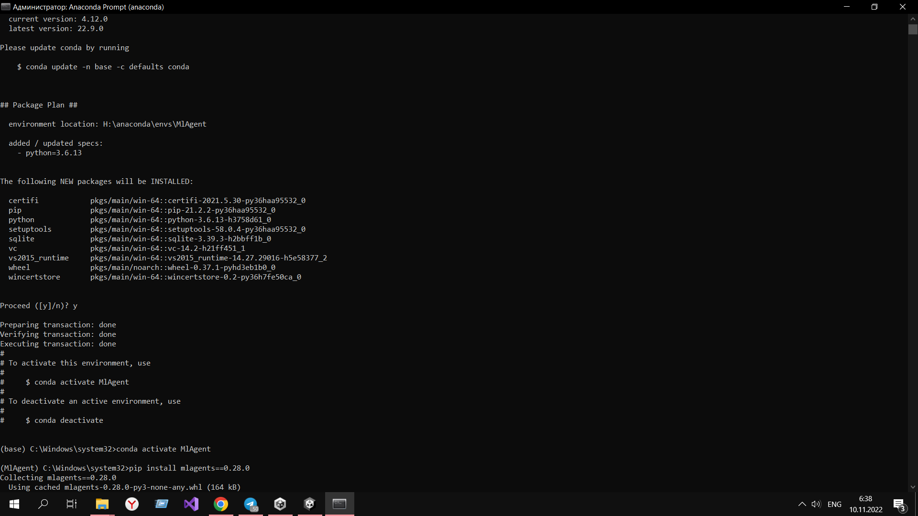Open the calendar by clicking the clock
This screenshot has width=918, height=516.
pos(865,504)
